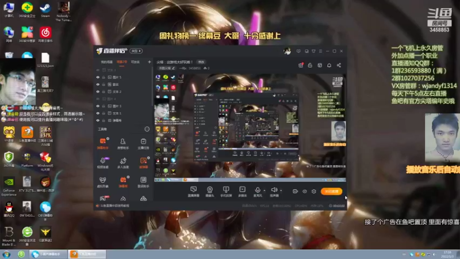The image size is (460, 259).
Task: Open the Steam desktop icon
Action: pos(45,10)
